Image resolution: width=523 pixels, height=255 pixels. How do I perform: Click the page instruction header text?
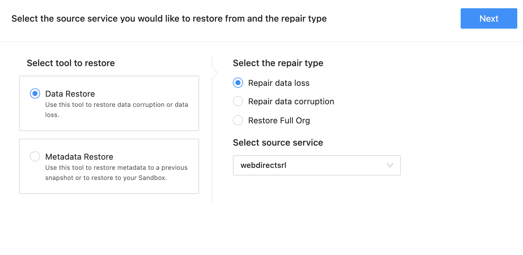(169, 18)
